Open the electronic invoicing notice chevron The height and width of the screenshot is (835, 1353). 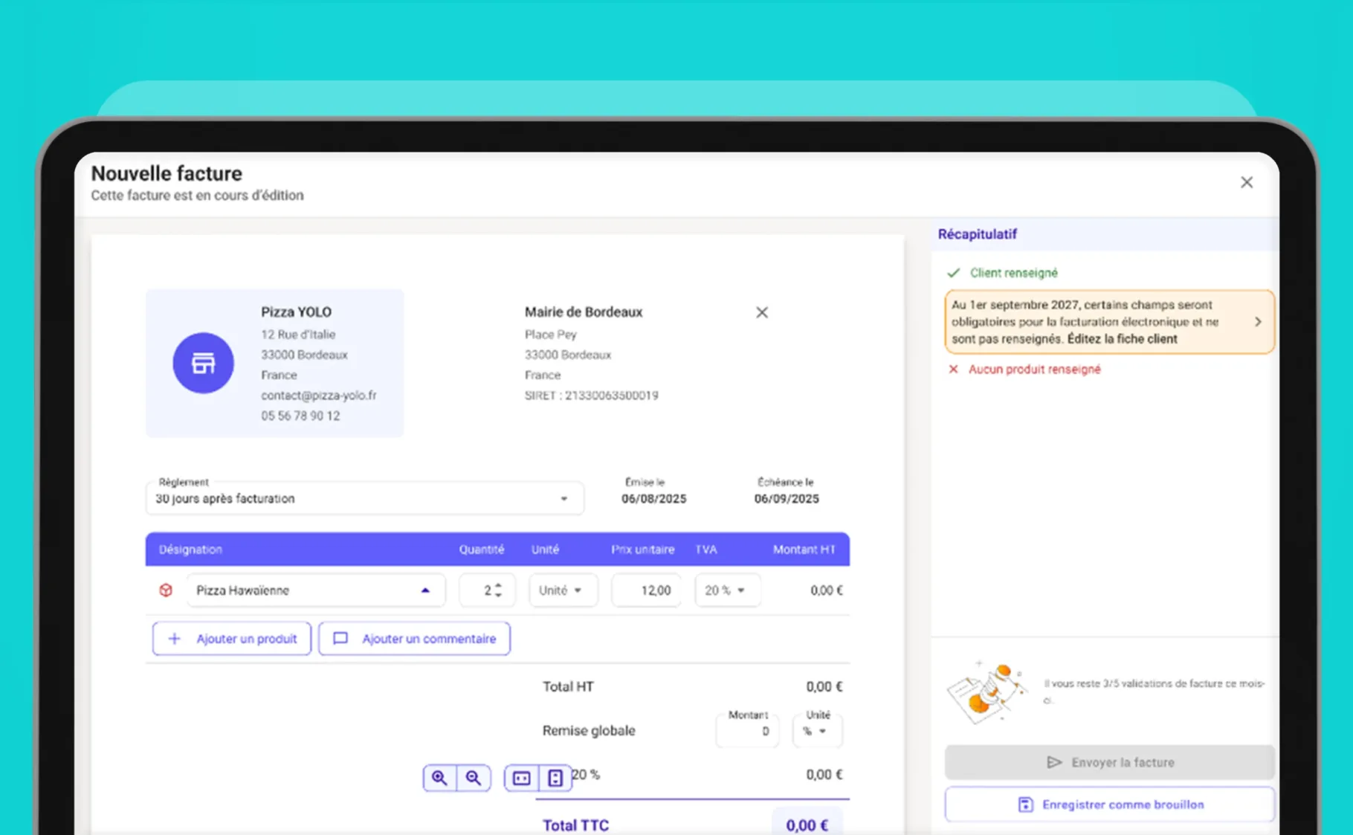click(1258, 322)
